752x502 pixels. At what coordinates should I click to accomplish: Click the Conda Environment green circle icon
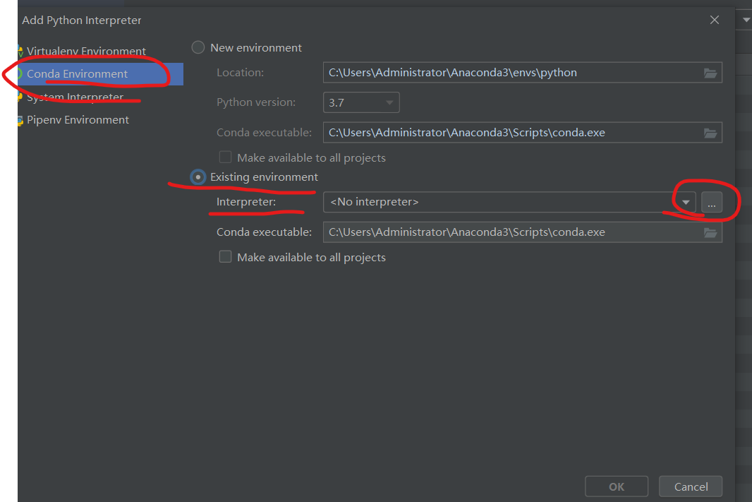coord(22,73)
